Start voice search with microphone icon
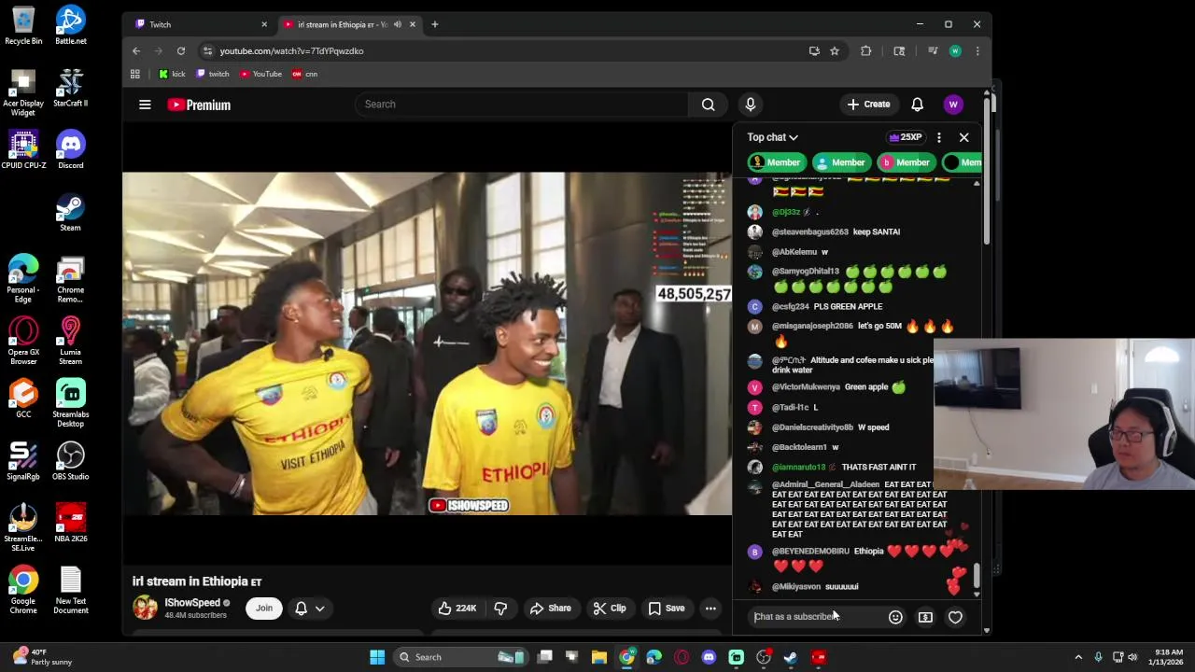This screenshot has width=1195, height=672. (x=751, y=105)
